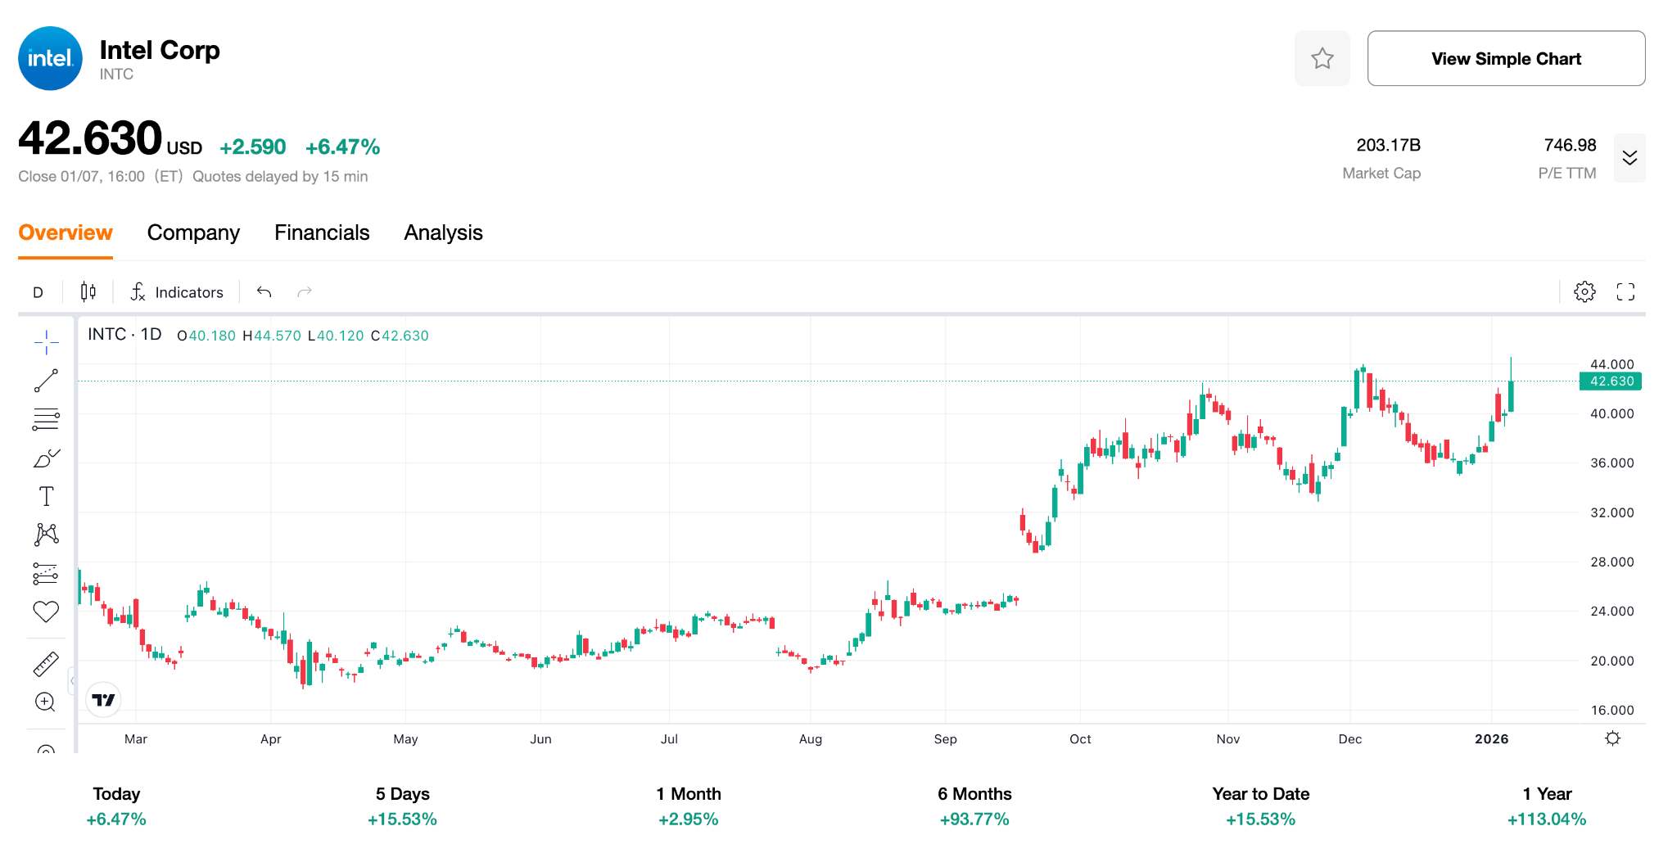Expand the stock details chevron
Viewport: 1677px width, 853px height.
click(x=1630, y=158)
